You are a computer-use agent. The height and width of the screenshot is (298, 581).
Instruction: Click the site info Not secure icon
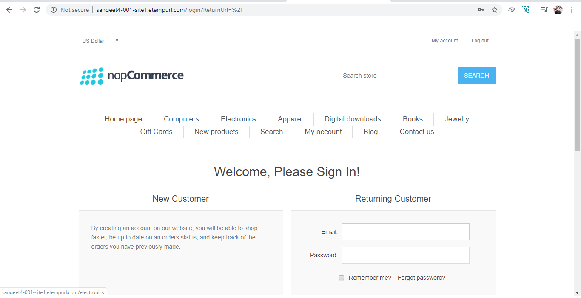[54, 10]
